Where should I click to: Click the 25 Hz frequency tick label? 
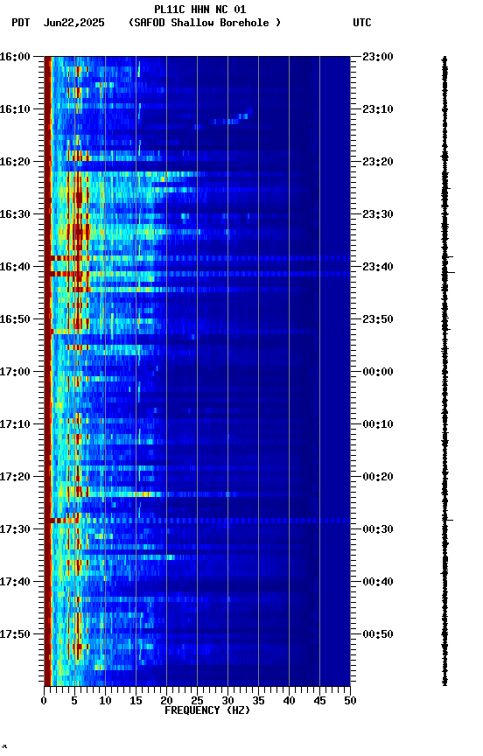[197, 701]
